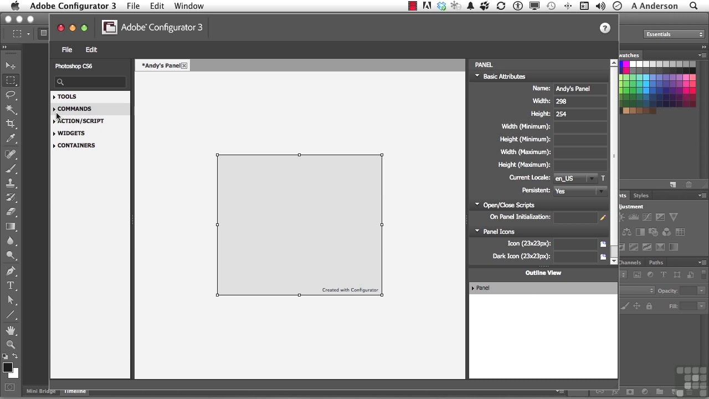
Task: Open the Persistent Yes dropdown
Action: (x=580, y=191)
